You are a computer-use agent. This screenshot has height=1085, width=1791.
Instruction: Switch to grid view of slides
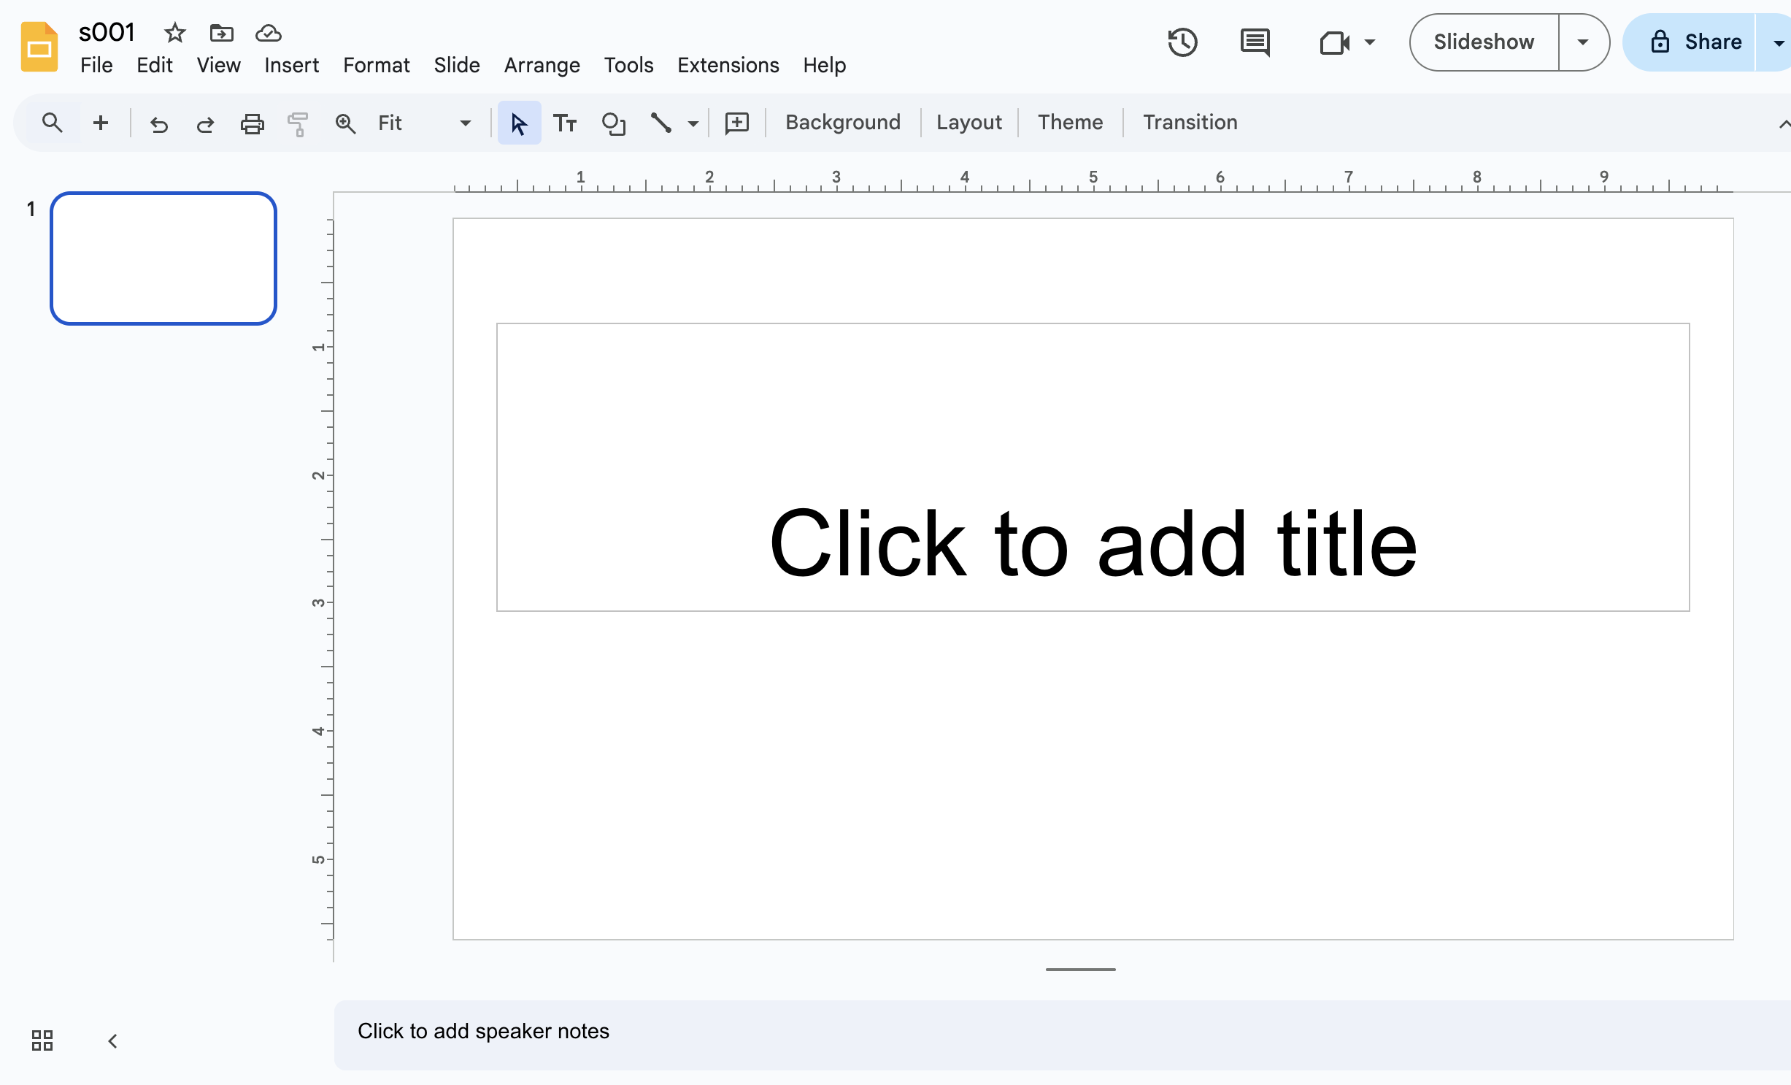[x=42, y=1040]
